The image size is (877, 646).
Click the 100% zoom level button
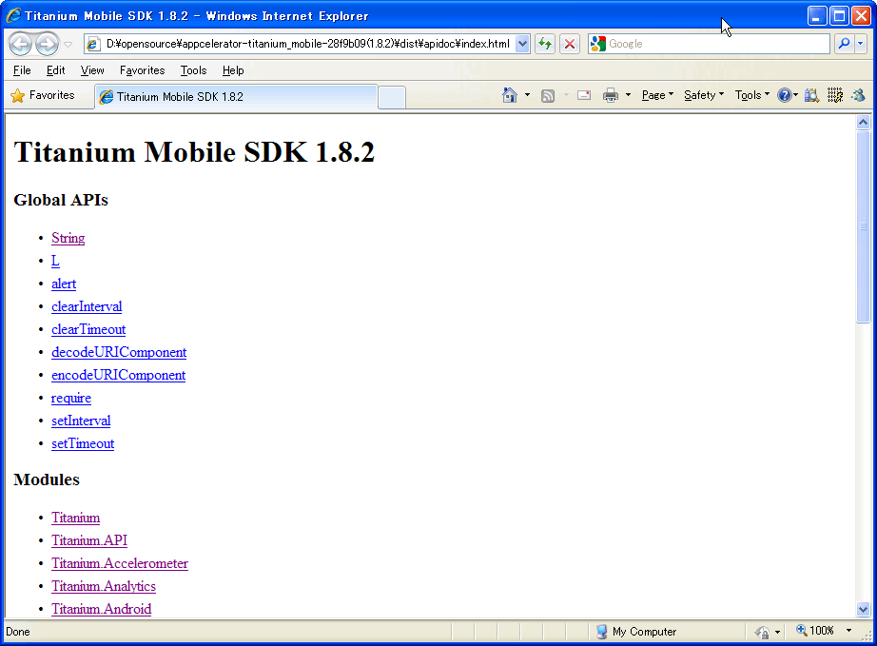815,631
